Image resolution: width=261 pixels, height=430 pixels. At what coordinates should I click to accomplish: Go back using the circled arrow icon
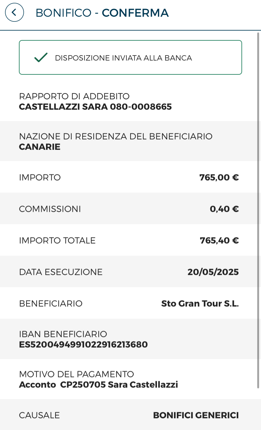[14, 13]
